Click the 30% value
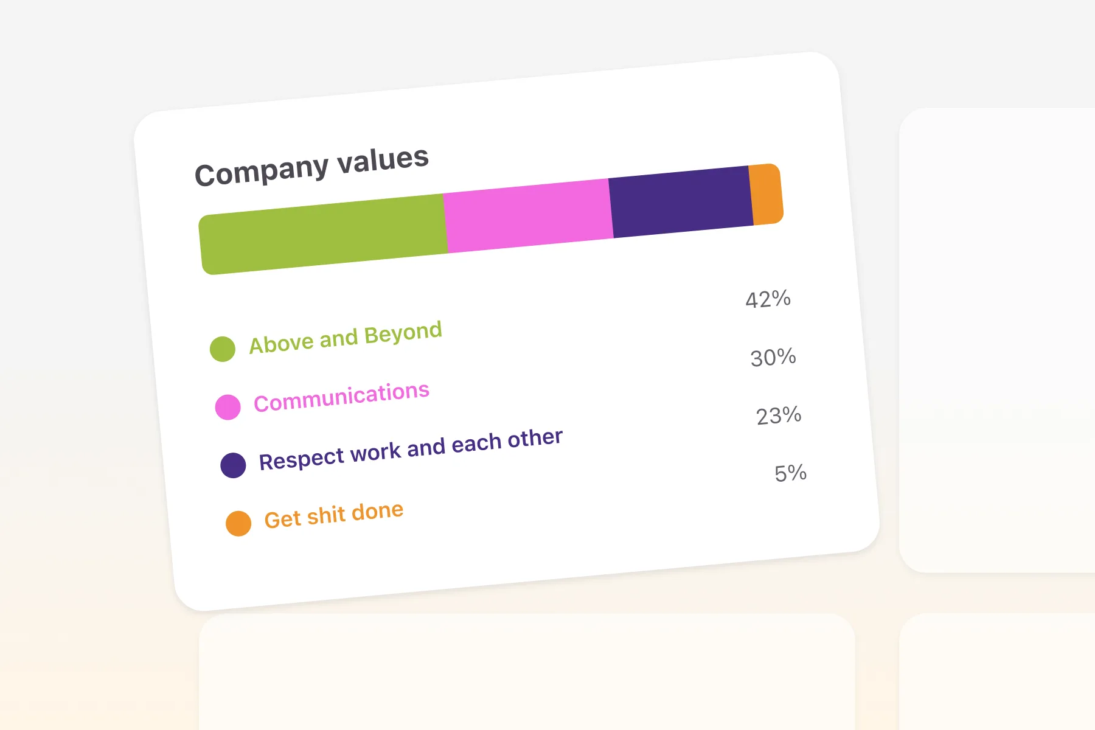Viewport: 1095px width, 730px height. [773, 358]
